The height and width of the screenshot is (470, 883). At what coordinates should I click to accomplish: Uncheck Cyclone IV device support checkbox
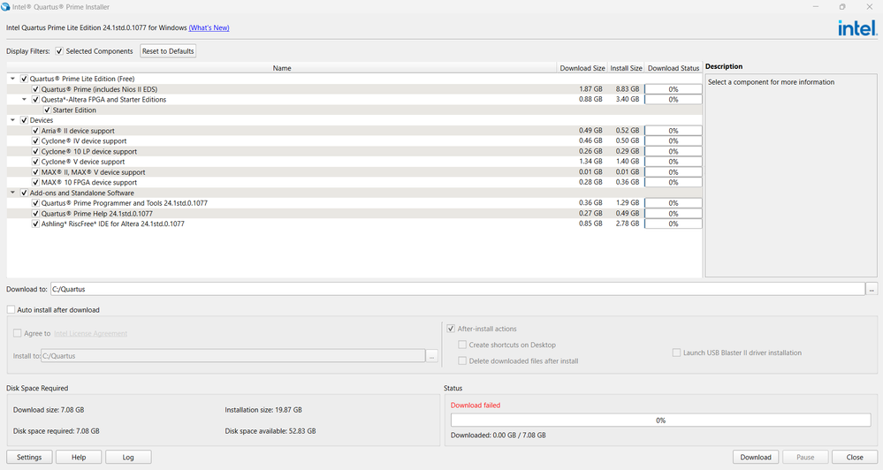click(x=35, y=141)
